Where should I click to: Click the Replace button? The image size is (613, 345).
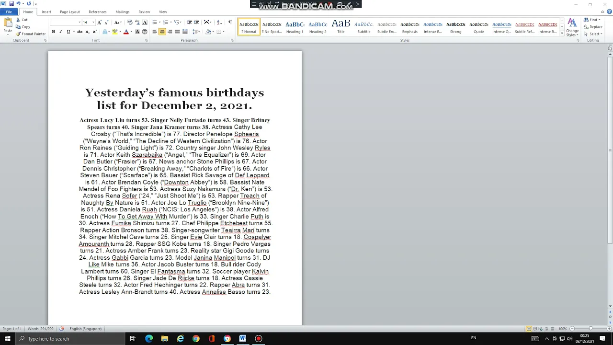pos(593,27)
